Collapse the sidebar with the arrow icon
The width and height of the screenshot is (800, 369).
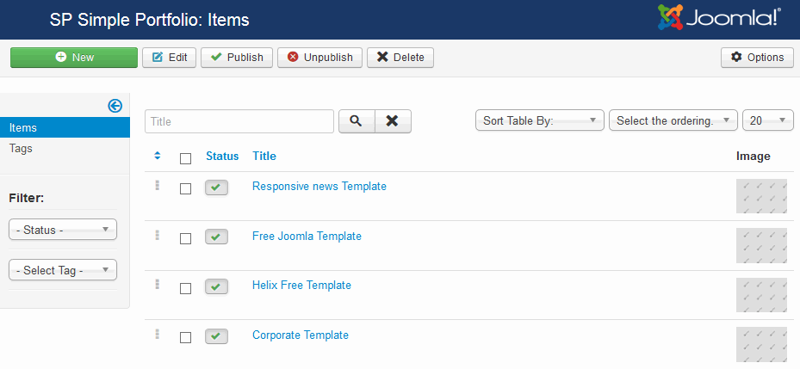pyautogui.click(x=115, y=106)
